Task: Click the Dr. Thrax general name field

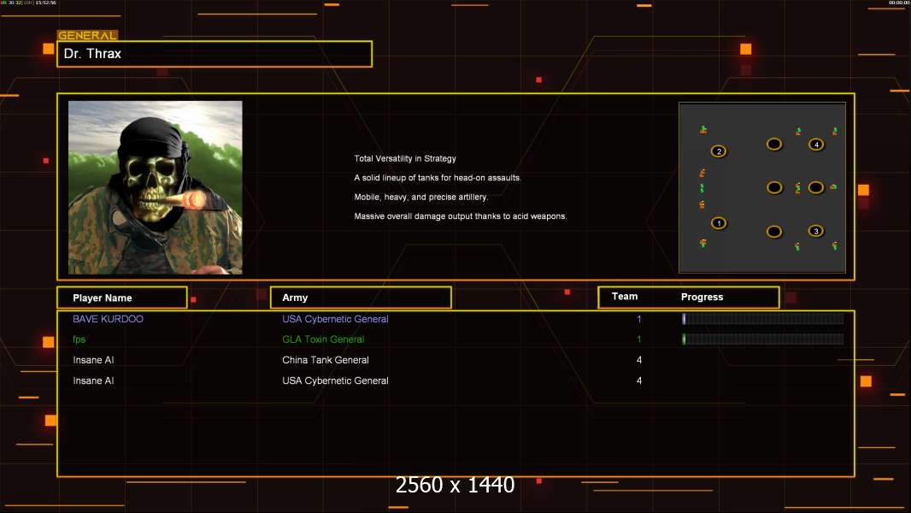Action: (x=215, y=54)
